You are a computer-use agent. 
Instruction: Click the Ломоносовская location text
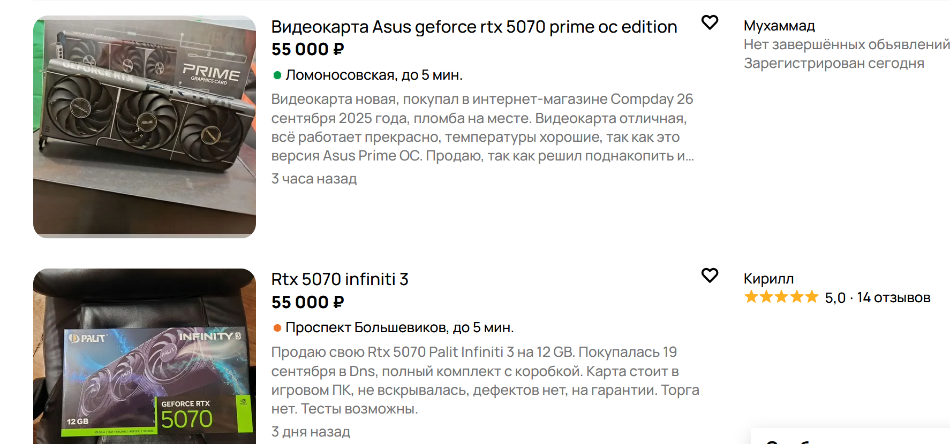click(374, 75)
